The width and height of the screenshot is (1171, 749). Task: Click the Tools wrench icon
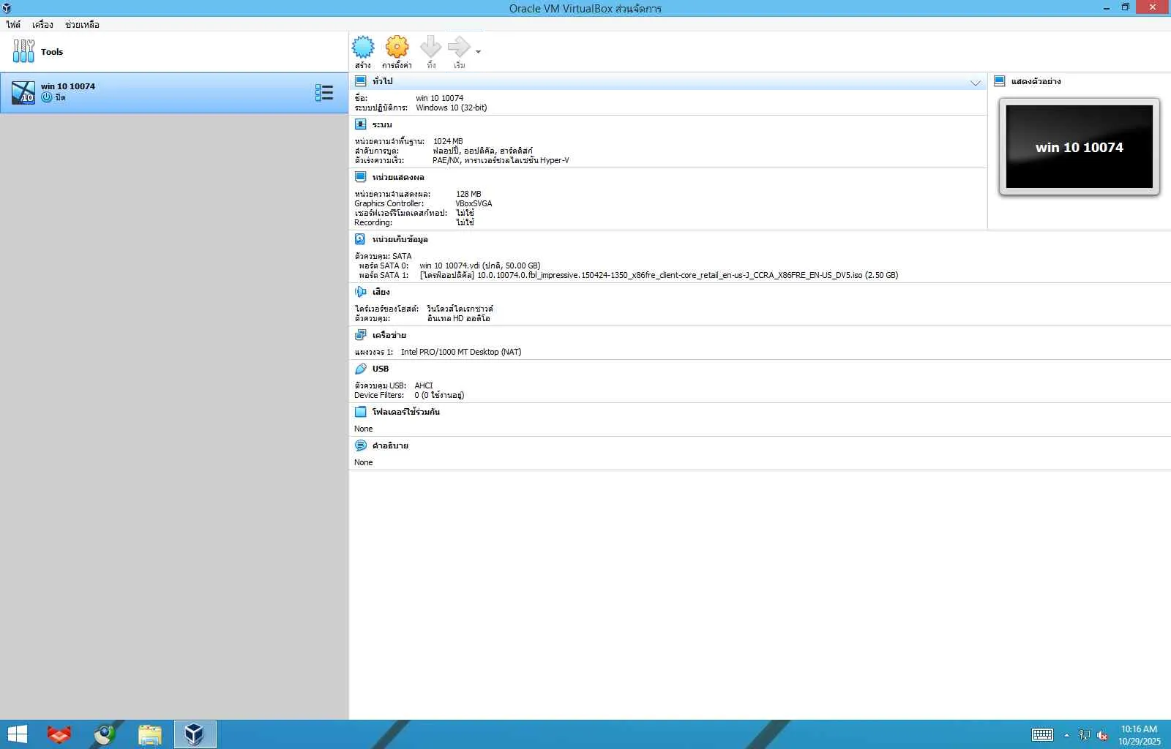pos(23,51)
